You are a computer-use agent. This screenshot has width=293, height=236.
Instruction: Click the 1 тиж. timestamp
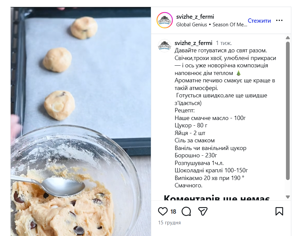(x=224, y=43)
